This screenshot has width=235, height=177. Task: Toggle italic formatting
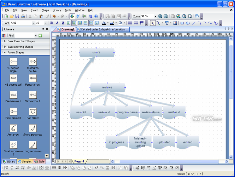click(57, 23)
